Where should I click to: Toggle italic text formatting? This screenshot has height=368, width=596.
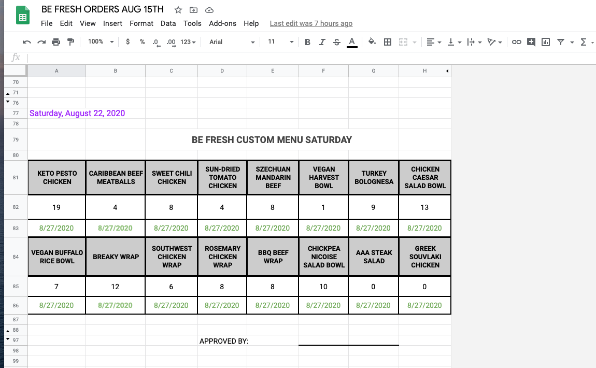(x=322, y=42)
